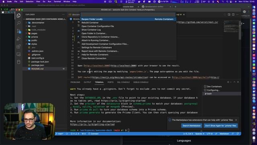Choose Open Container Configuration File

(128, 26)
